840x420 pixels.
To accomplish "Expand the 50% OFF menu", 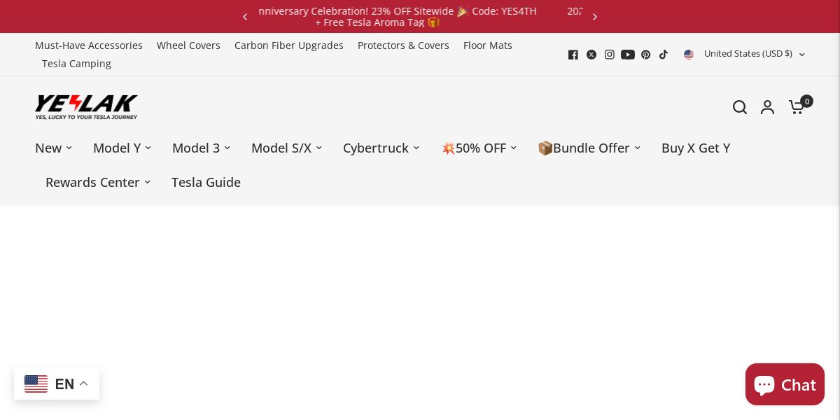I will 479,148.
